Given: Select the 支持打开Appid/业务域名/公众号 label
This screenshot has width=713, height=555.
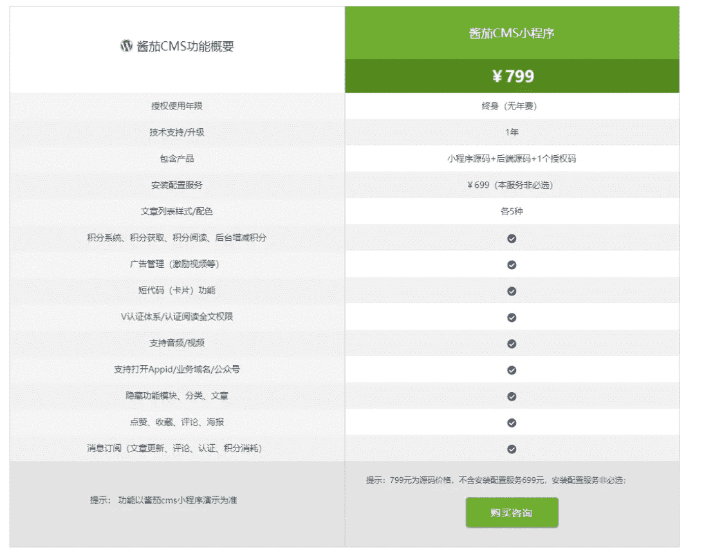Looking at the screenshot, I should tap(177, 370).
